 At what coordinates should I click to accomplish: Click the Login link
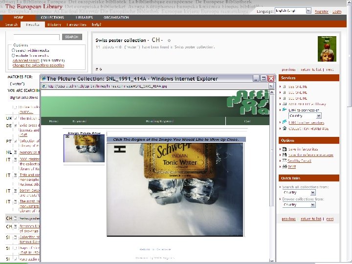click(x=337, y=11)
